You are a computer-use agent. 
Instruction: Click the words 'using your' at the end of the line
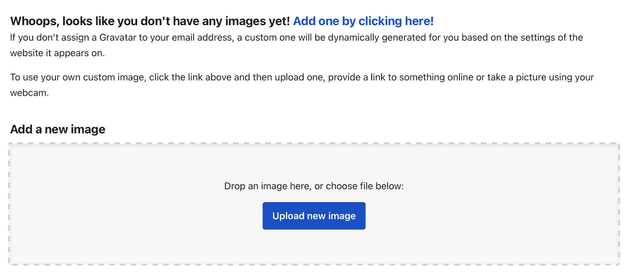click(571, 77)
